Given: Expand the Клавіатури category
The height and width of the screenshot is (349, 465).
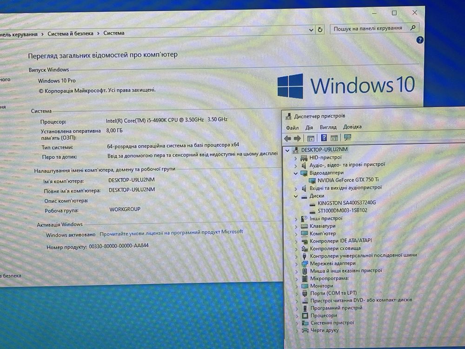Looking at the screenshot, I should (x=296, y=227).
